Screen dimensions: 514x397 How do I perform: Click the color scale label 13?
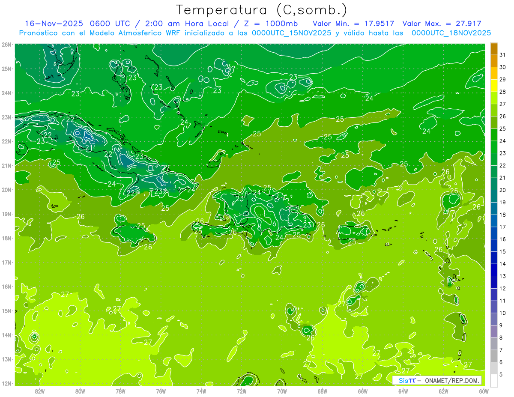click(x=502, y=276)
